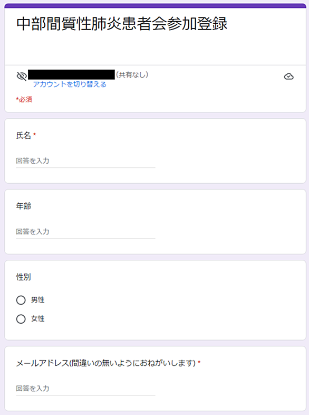Click the 年齢 question label
The width and height of the screenshot is (309, 415).
pos(24,206)
